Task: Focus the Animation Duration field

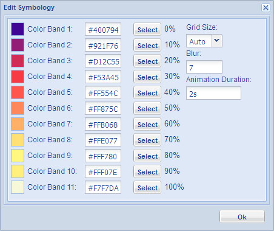Action: click(213, 93)
